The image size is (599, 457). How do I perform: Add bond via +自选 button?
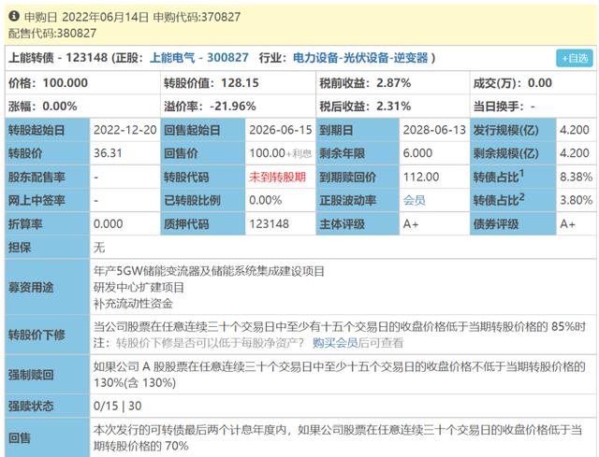574,58
